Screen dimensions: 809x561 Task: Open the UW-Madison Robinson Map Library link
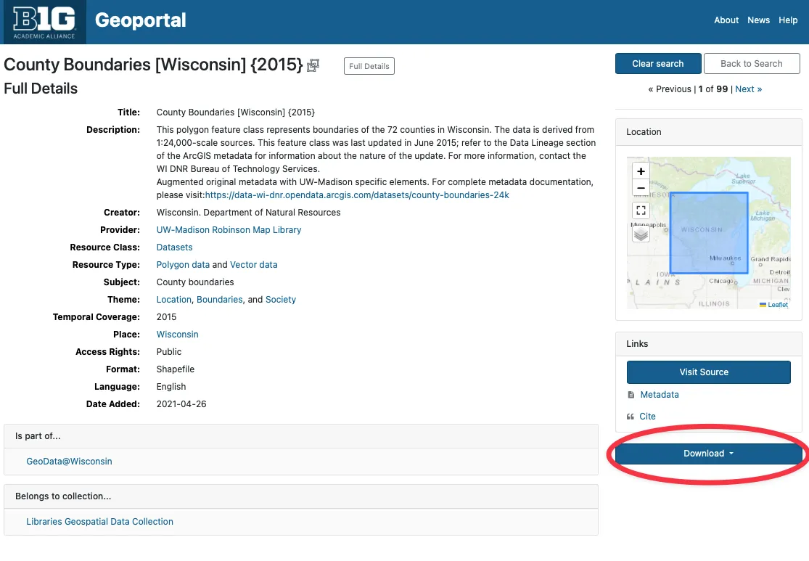229,230
